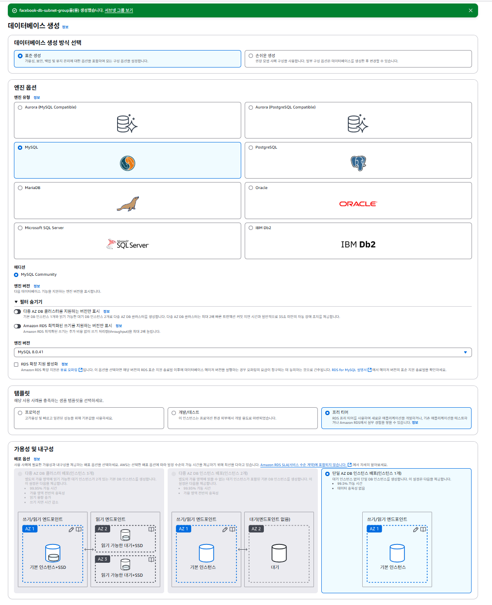The height and width of the screenshot is (605, 492).
Task: Choose Aurora (PostgreSQL Compatible) engine radio
Action: click(251, 108)
